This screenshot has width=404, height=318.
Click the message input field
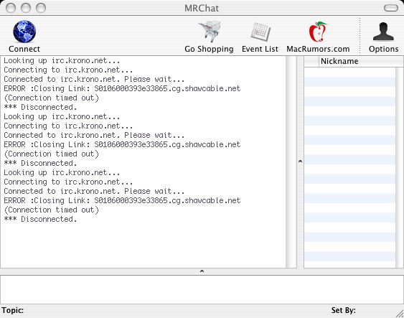(202, 289)
